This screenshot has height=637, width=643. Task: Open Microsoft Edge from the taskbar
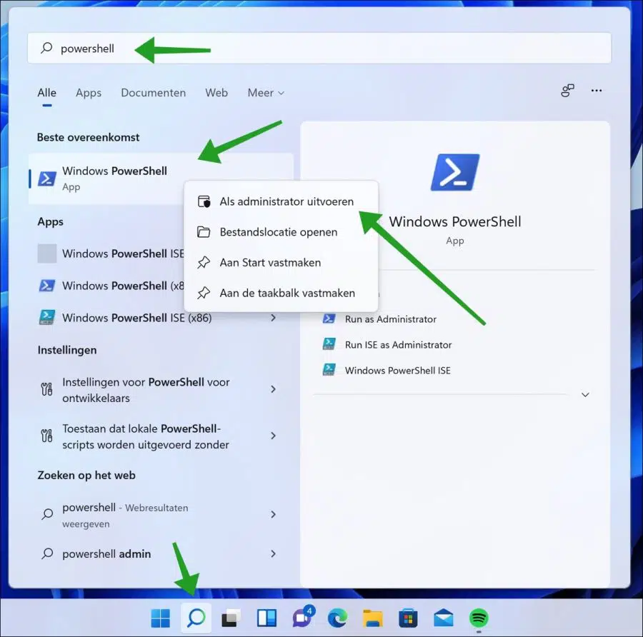point(337,618)
